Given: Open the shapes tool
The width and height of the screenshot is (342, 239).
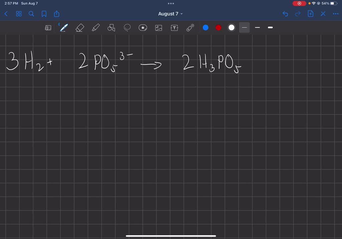Looking at the screenshot, I should [111, 28].
